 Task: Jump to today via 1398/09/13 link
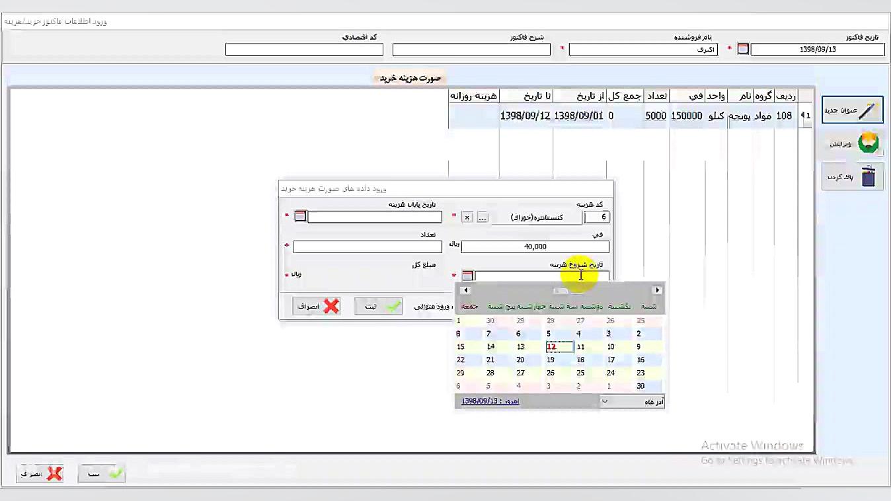[x=490, y=401]
